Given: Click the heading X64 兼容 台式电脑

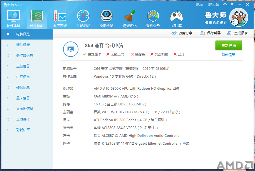Looking at the screenshot, I should click(104, 46).
